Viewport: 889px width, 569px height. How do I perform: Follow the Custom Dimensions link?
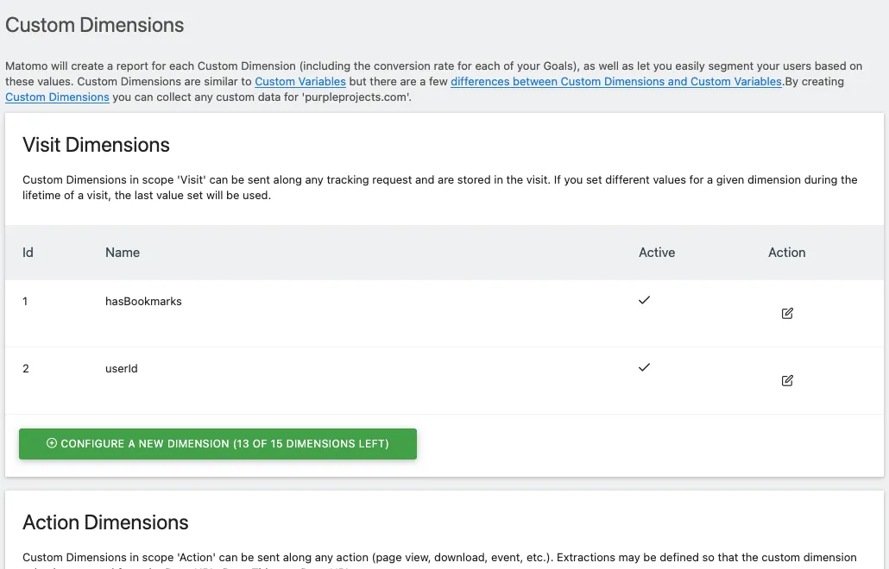pos(57,97)
